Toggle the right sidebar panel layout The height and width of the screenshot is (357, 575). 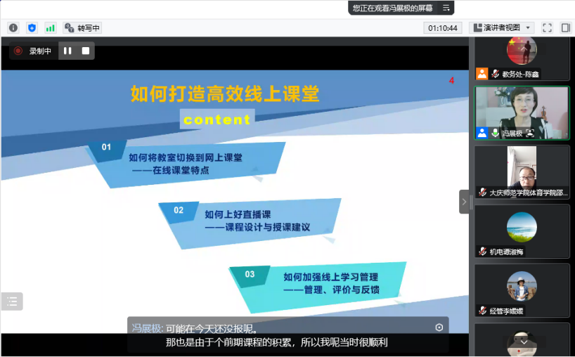pos(565,27)
